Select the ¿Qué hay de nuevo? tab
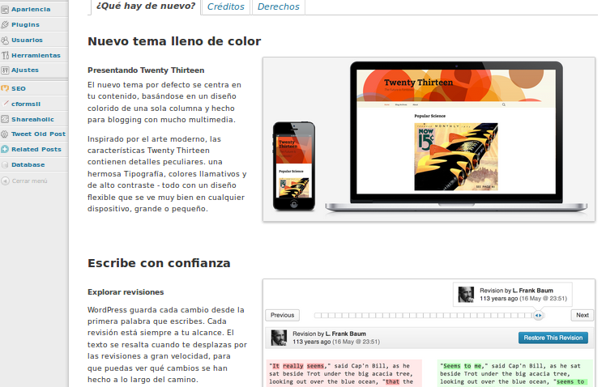The width and height of the screenshot is (606, 387). click(x=146, y=6)
